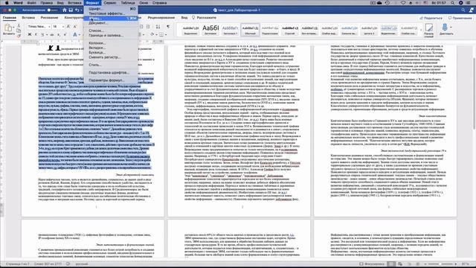476x268 pixels.
Task: Click the Расскажите tell me field
Action: (205, 18)
